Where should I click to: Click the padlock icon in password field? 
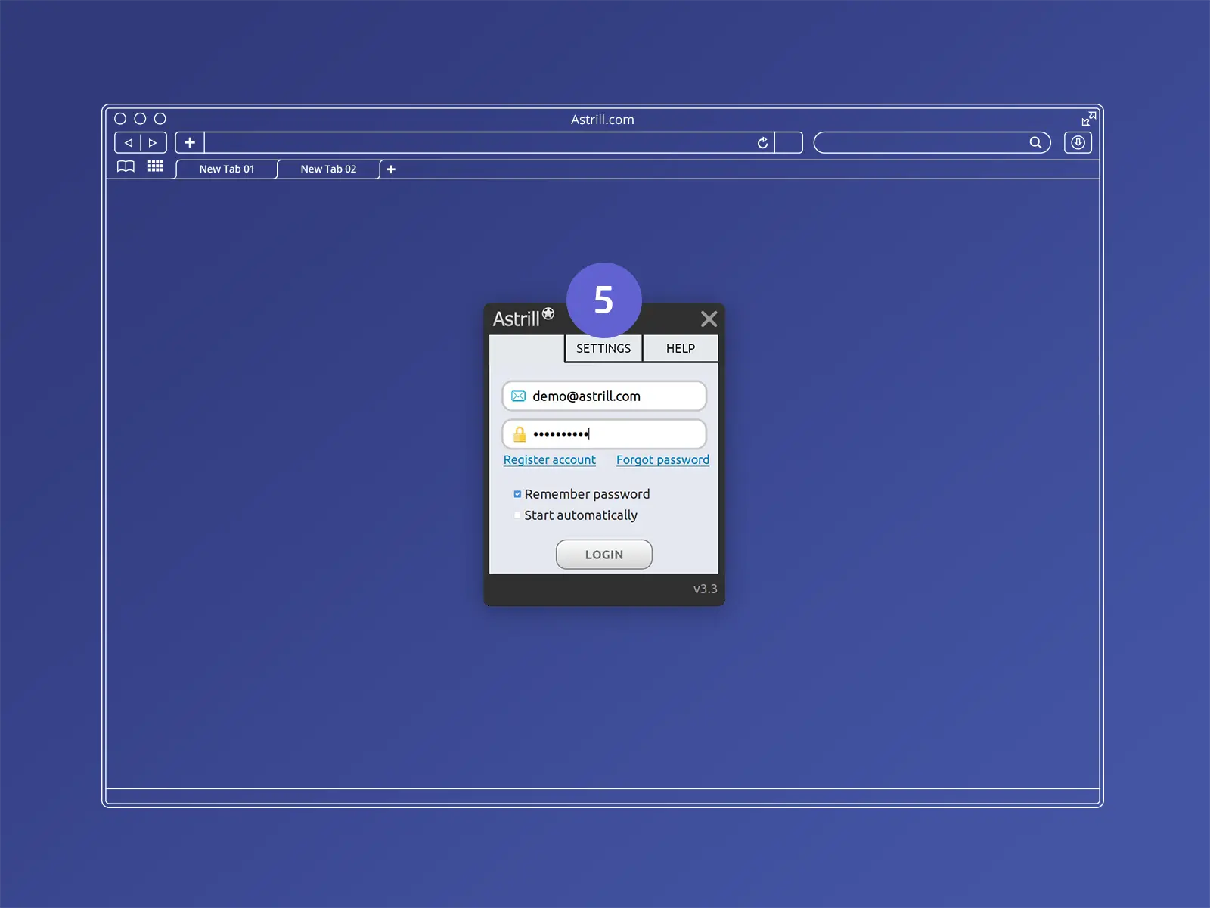point(520,434)
